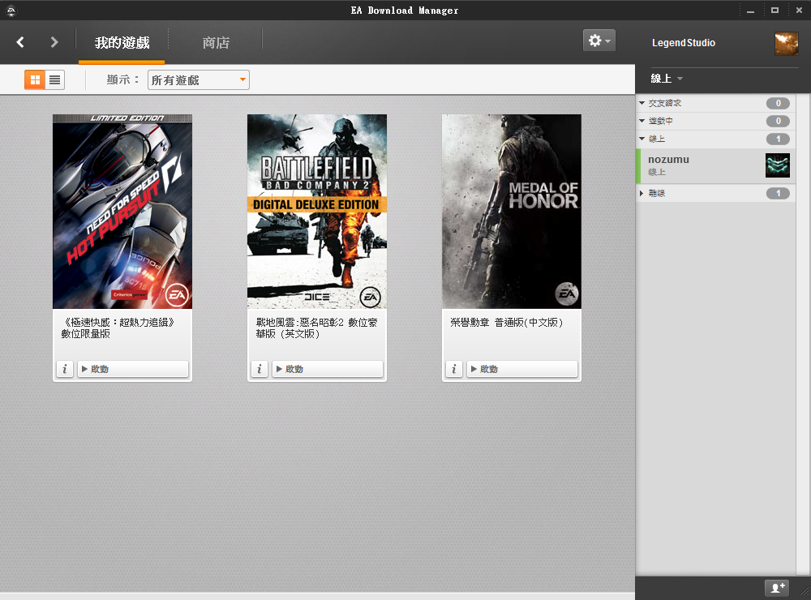The image size is (811, 600).
Task: Click the back navigation arrow
Action: pos(20,42)
